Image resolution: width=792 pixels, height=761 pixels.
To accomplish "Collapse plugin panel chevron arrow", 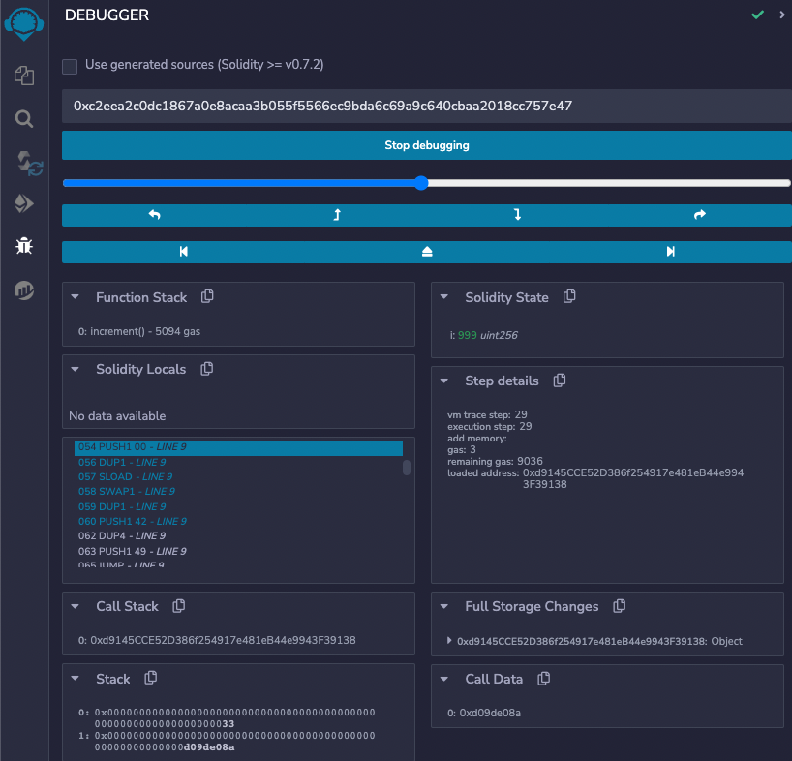I will 782,15.
